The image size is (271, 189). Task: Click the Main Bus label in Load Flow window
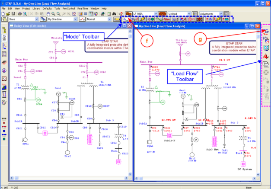146,62
